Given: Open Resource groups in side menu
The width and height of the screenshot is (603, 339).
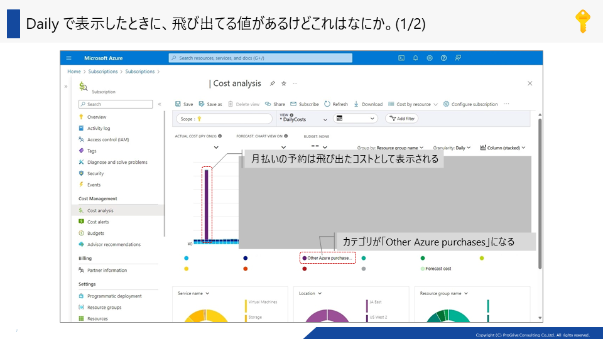Looking at the screenshot, I should point(104,307).
